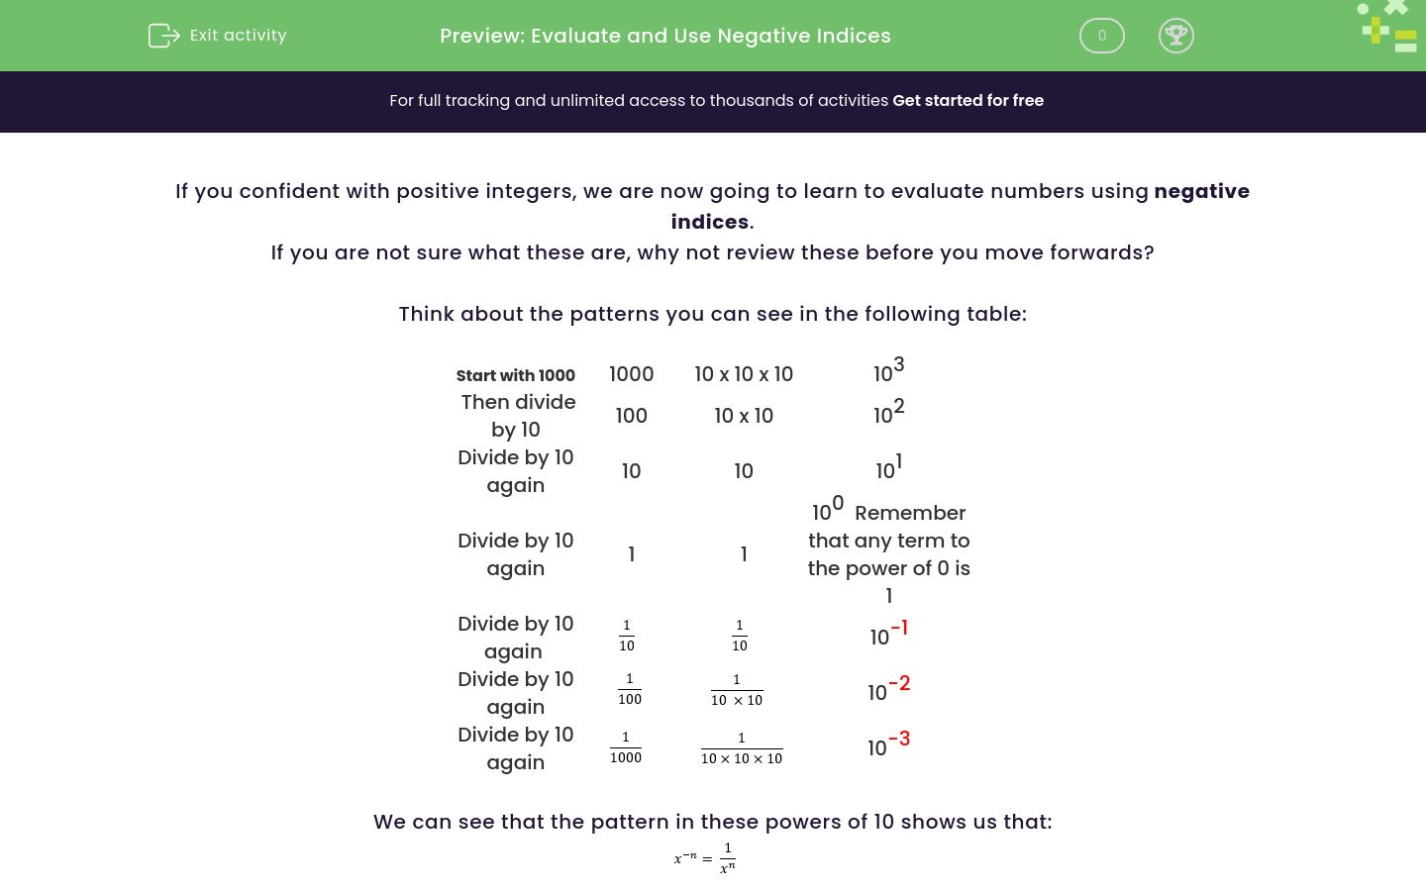Click the Get started for free link
The image size is (1426, 891).
[x=968, y=100]
